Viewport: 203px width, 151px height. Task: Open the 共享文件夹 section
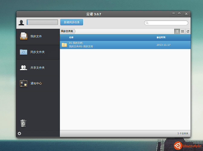(37, 68)
